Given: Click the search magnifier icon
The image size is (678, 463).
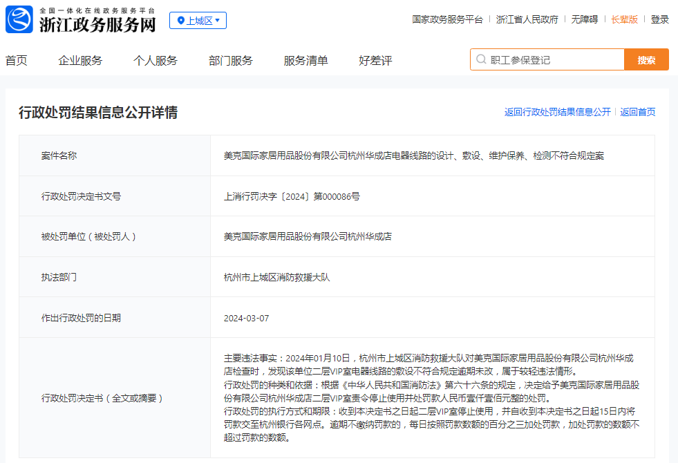Looking at the screenshot, I should [x=481, y=59].
